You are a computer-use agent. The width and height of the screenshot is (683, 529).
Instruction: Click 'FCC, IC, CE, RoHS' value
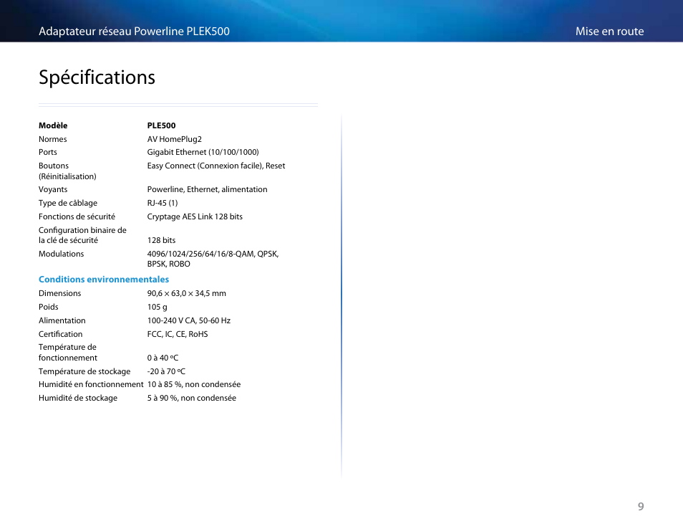[178, 334]
